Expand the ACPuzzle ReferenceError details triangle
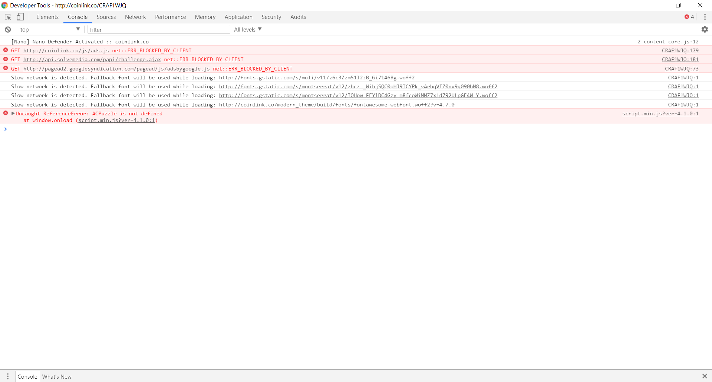 click(13, 113)
